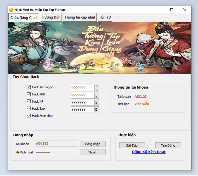The width and height of the screenshot is (198, 176).
Task: Toggle the Hack Free shop checkbox
Action: (29, 116)
